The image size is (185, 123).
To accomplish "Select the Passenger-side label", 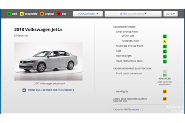I will click(x=130, y=41).
